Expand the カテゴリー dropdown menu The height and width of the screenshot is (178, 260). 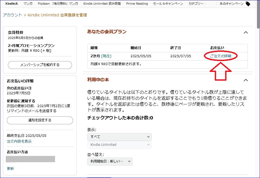click(x=197, y=4)
